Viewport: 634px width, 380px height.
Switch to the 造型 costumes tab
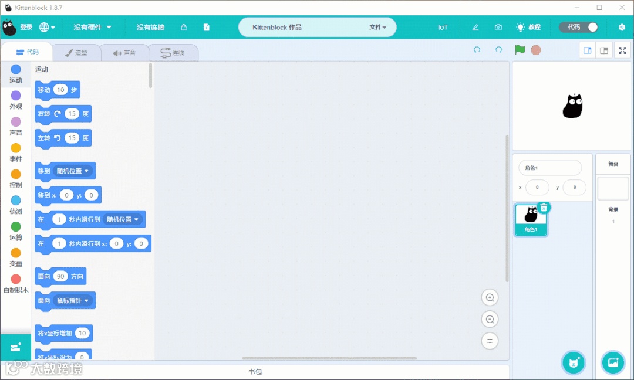point(76,53)
